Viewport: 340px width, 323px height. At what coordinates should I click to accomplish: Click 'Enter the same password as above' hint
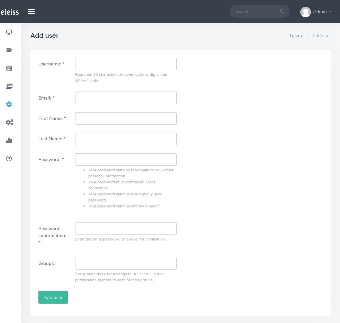pyautogui.click(x=120, y=239)
